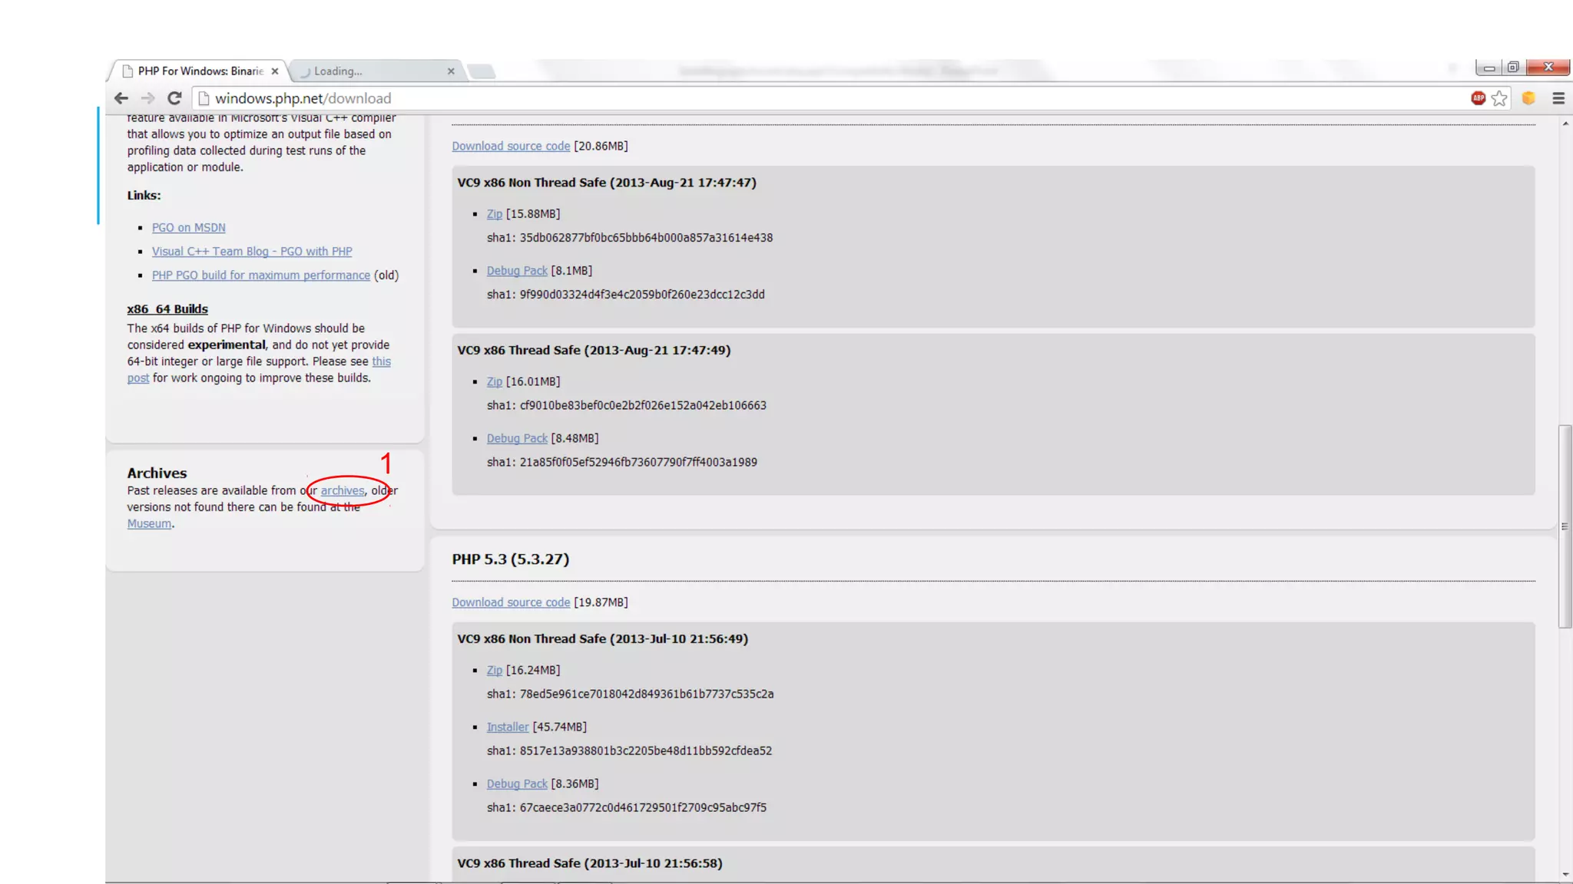
Task: Close the Loading tab
Action: [451, 71]
